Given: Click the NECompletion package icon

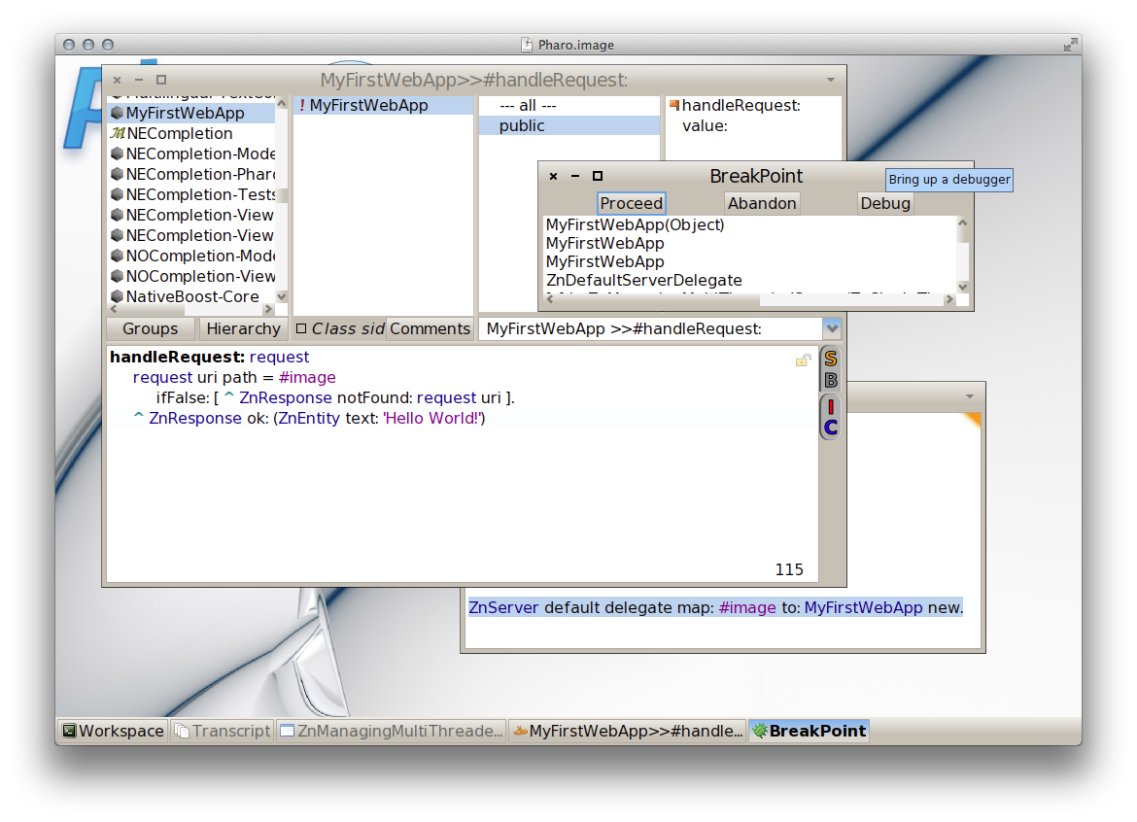Looking at the screenshot, I should coord(118,133).
